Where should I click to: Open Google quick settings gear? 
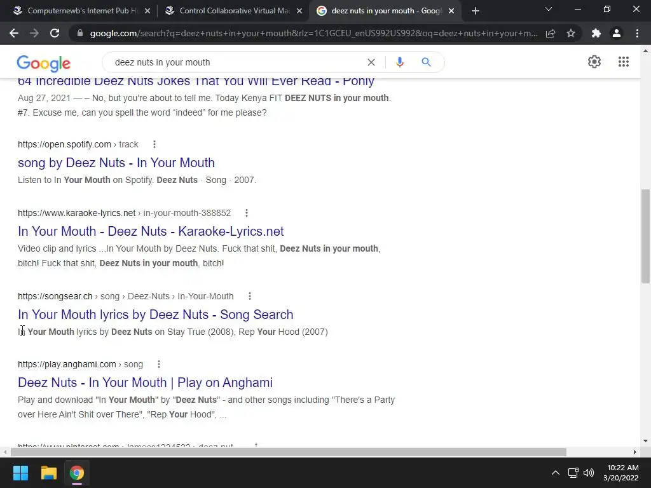click(594, 62)
